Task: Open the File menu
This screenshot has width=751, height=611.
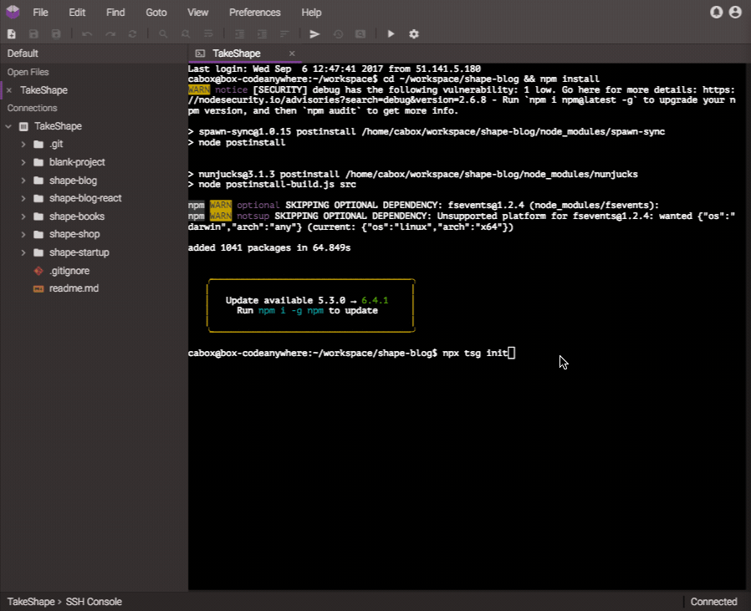Action: pyautogui.click(x=40, y=13)
